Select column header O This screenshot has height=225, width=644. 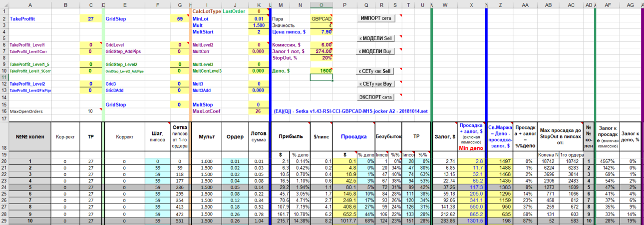(321, 5)
